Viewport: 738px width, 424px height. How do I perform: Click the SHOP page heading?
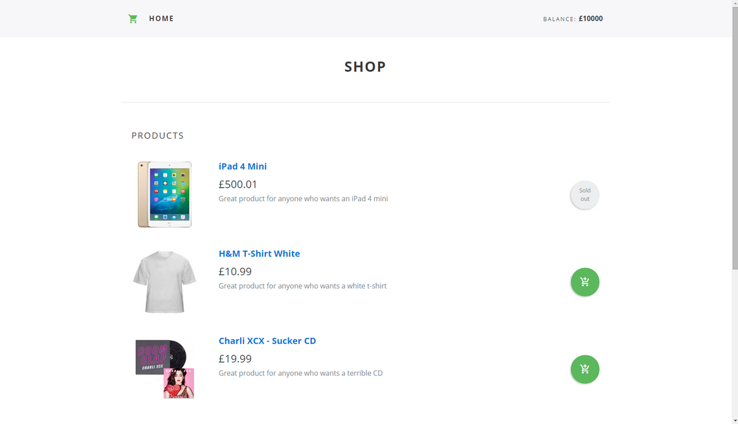click(365, 66)
